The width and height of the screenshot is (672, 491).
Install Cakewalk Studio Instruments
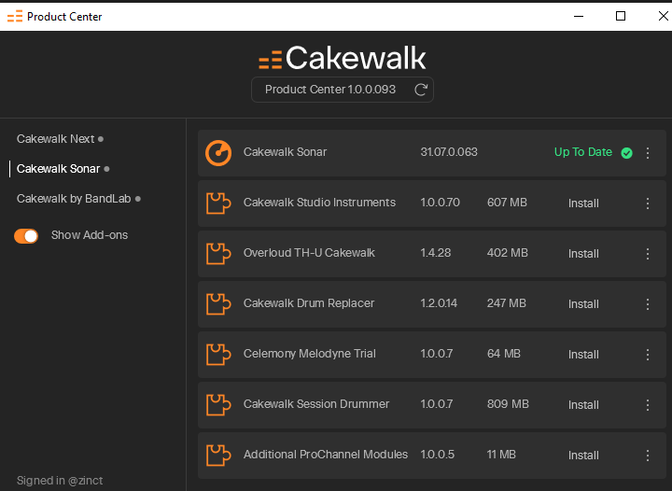pos(583,203)
